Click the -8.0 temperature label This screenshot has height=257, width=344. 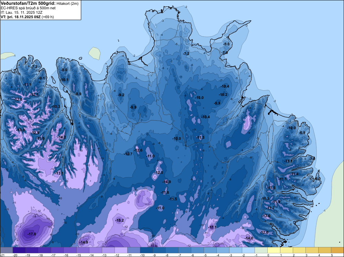64,70
